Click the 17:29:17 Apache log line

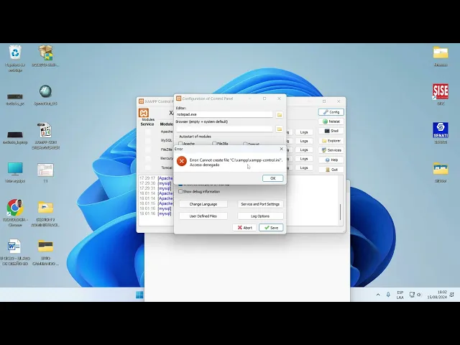coord(156,178)
